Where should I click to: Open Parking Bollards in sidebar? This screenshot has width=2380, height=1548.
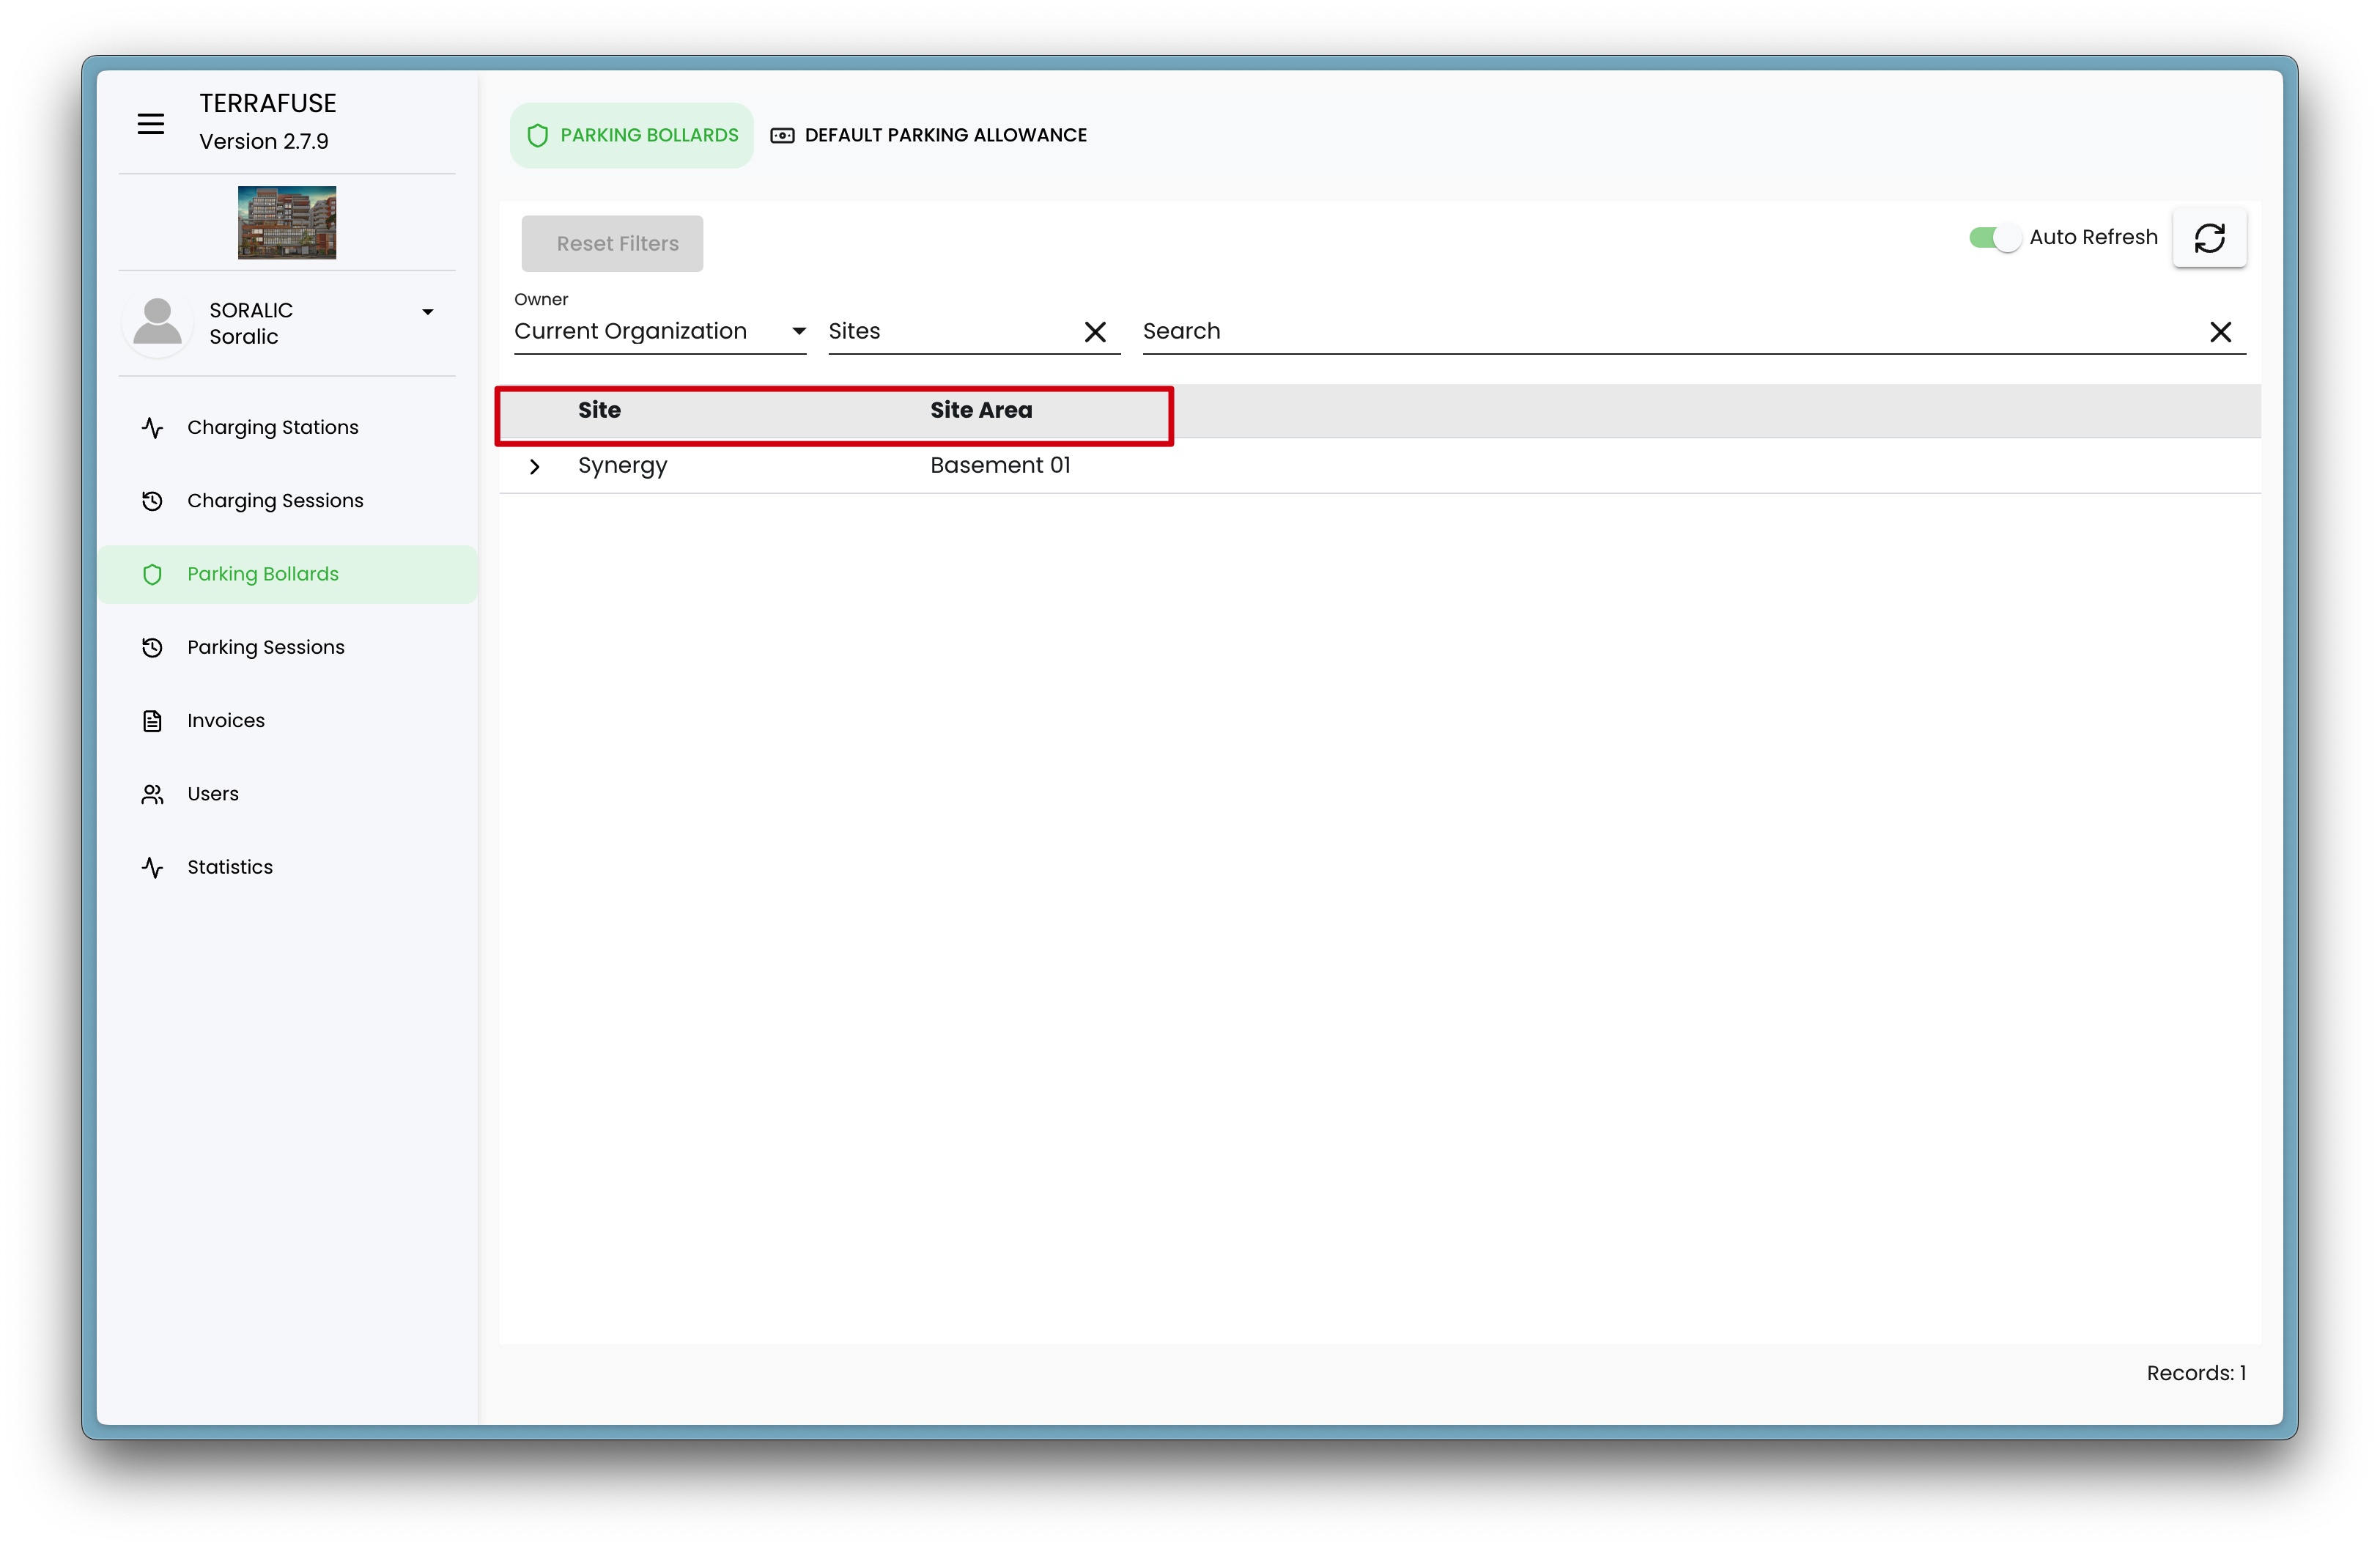(x=262, y=575)
